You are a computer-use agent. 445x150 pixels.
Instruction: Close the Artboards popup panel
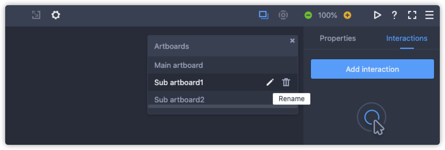pyautogui.click(x=292, y=41)
